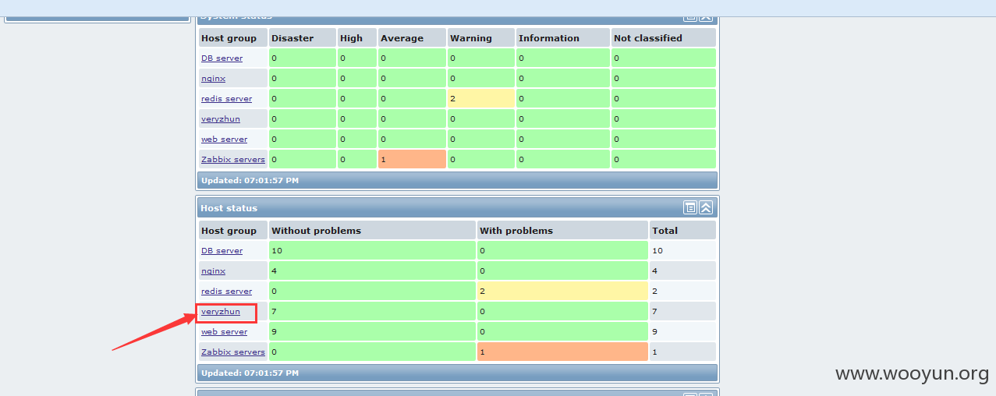996x396 pixels.
Task: Open nginx group in System status table
Action: 213,79
